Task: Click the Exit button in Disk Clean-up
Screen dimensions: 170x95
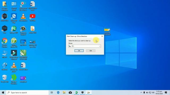Action: tap(91, 51)
